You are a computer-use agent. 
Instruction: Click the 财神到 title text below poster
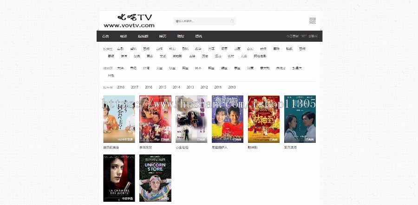253,147
